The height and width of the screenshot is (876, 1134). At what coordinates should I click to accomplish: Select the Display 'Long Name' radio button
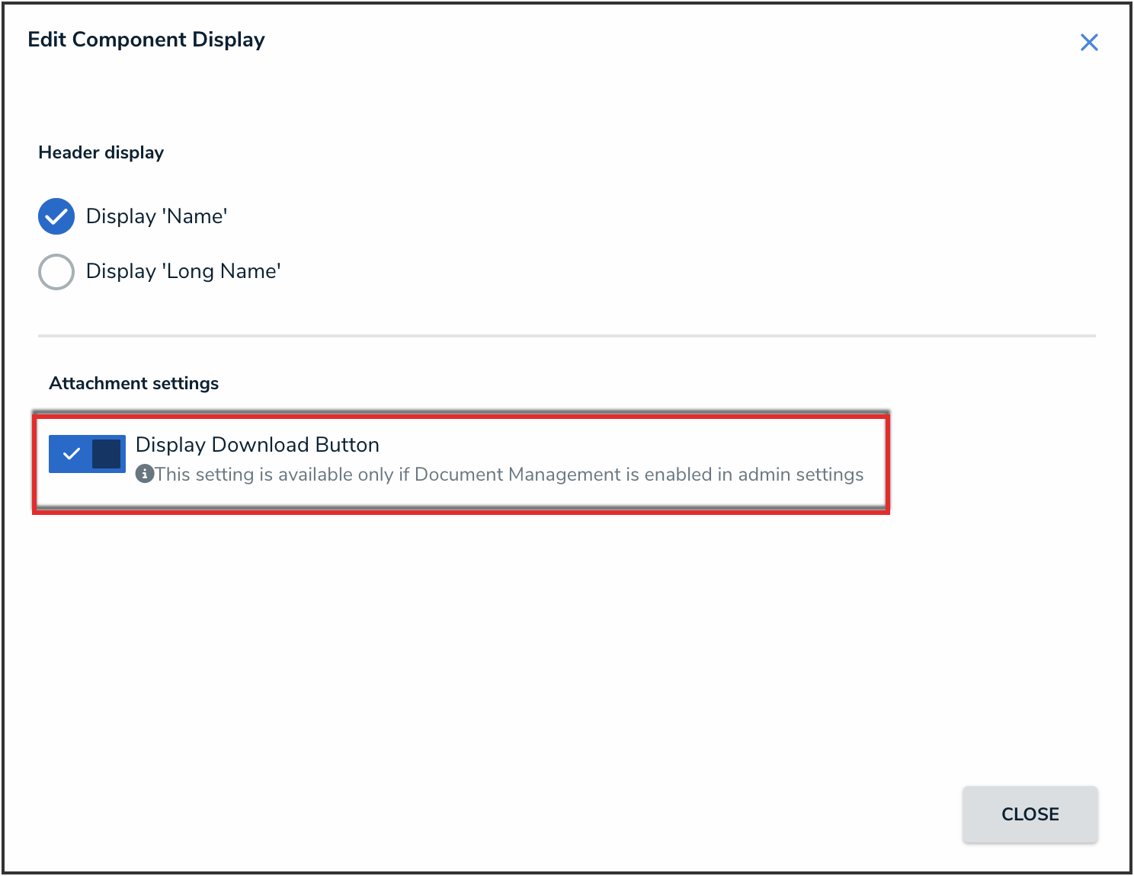(56, 271)
